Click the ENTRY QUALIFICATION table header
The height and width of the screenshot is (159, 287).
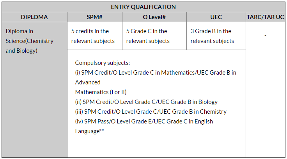[x=143, y=7]
